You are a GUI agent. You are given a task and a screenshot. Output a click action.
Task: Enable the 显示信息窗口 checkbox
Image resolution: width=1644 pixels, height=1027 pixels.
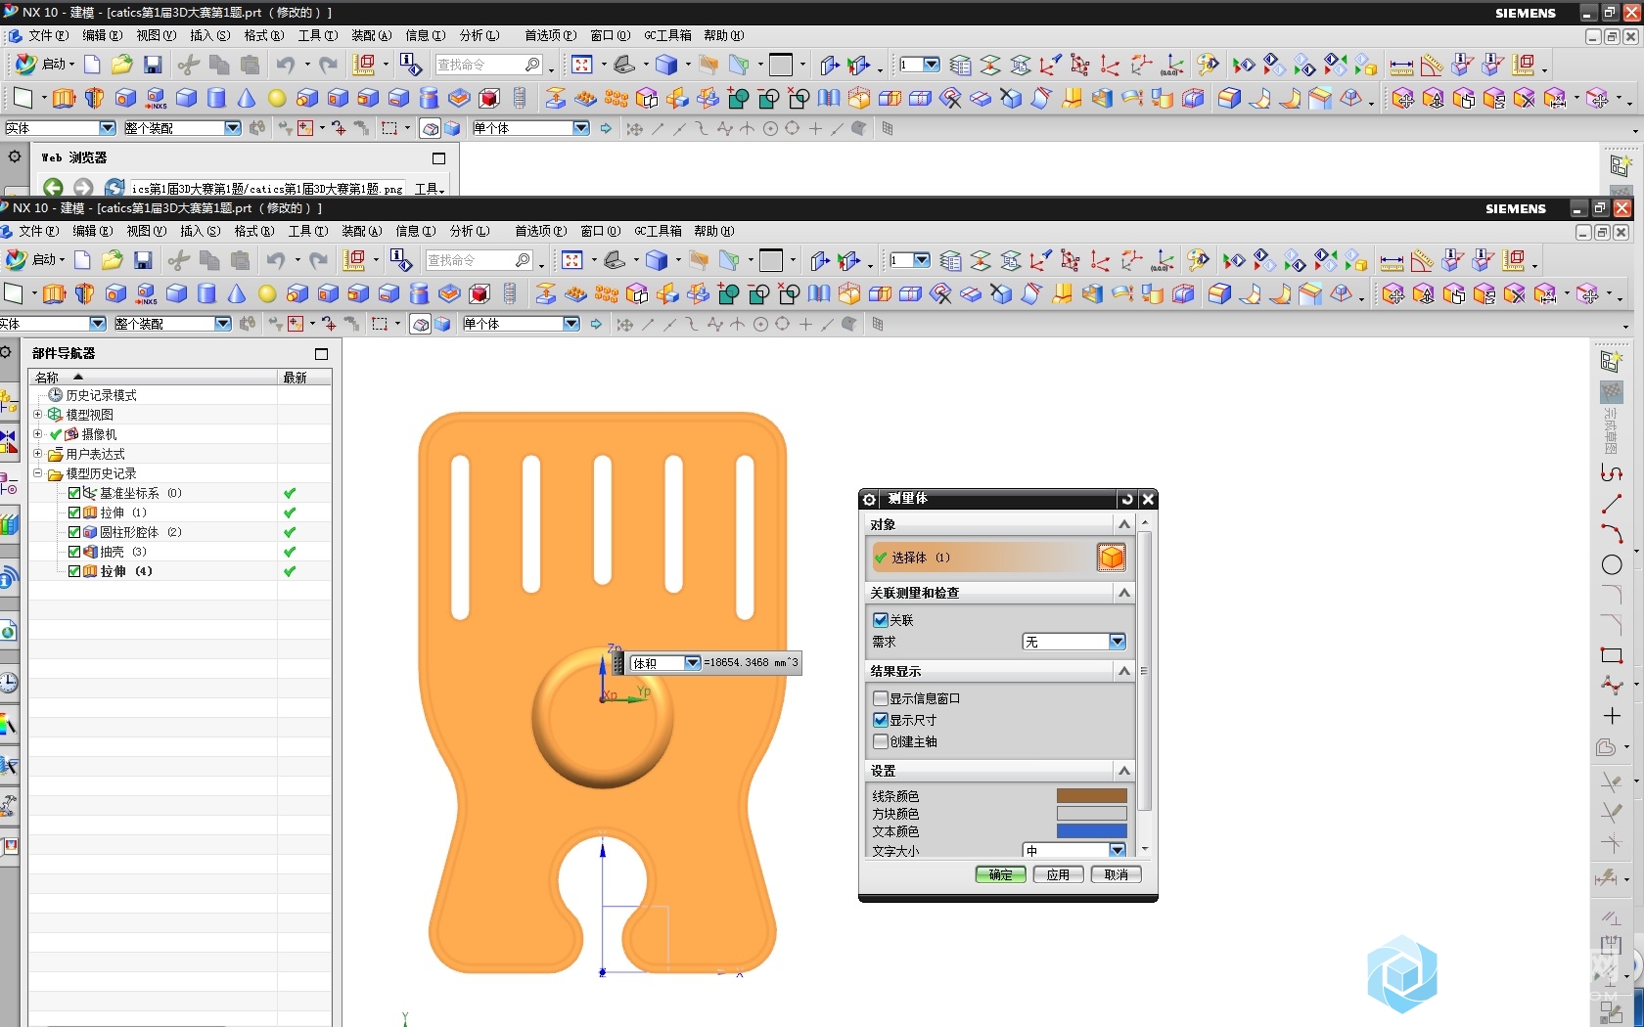click(881, 698)
